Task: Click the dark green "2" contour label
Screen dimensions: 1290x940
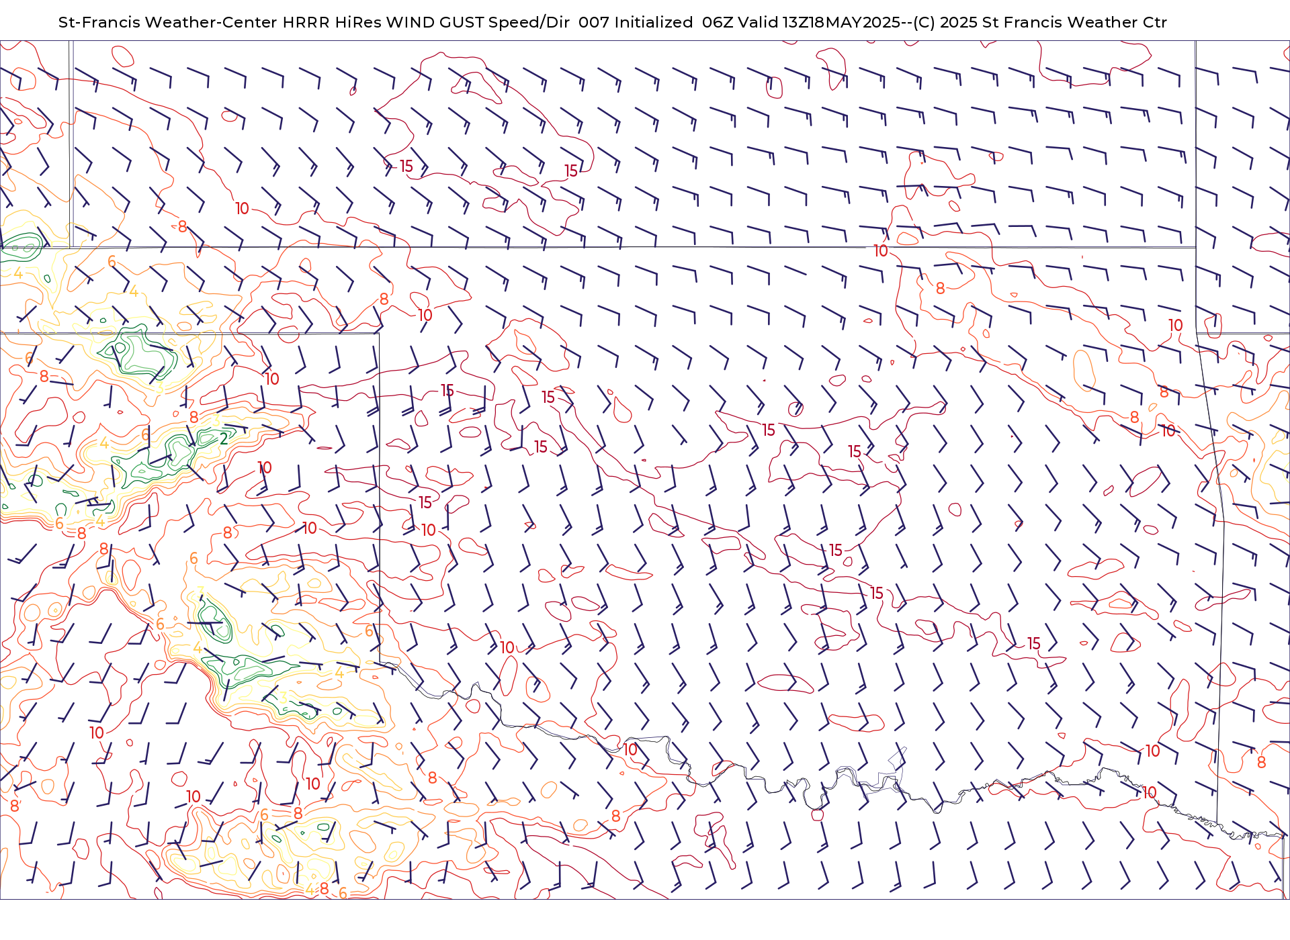Action: click(224, 439)
